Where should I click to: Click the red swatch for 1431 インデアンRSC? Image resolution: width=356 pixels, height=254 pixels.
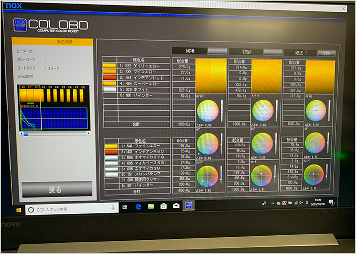(x=111, y=152)
